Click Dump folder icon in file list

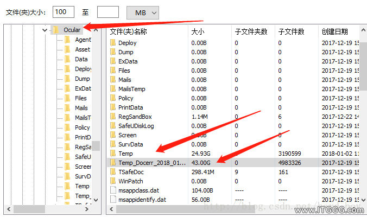point(113,52)
